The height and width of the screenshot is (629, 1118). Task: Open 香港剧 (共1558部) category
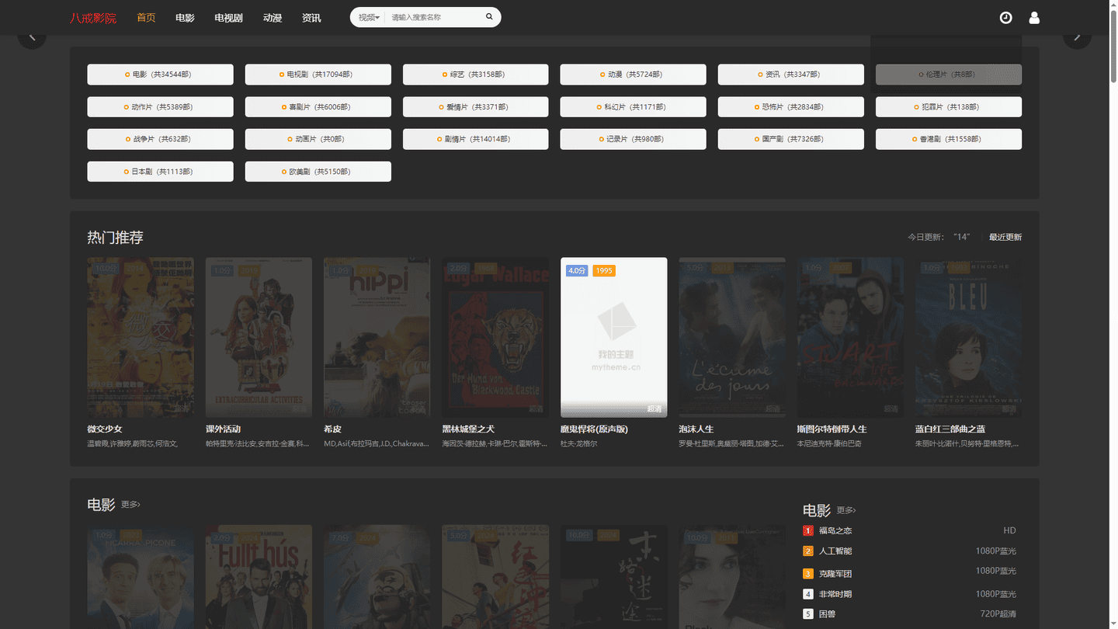coord(949,139)
